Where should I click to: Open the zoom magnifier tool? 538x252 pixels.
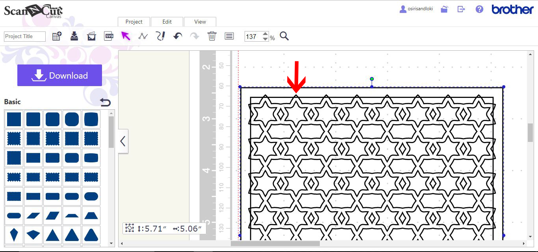click(x=284, y=36)
